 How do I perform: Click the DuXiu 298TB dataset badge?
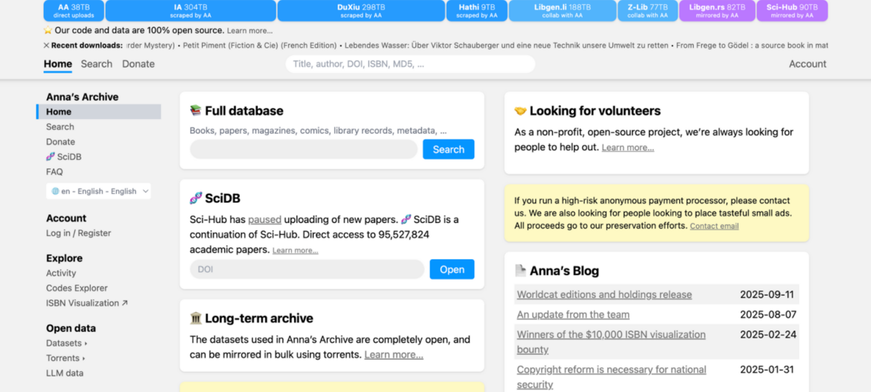click(361, 11)
